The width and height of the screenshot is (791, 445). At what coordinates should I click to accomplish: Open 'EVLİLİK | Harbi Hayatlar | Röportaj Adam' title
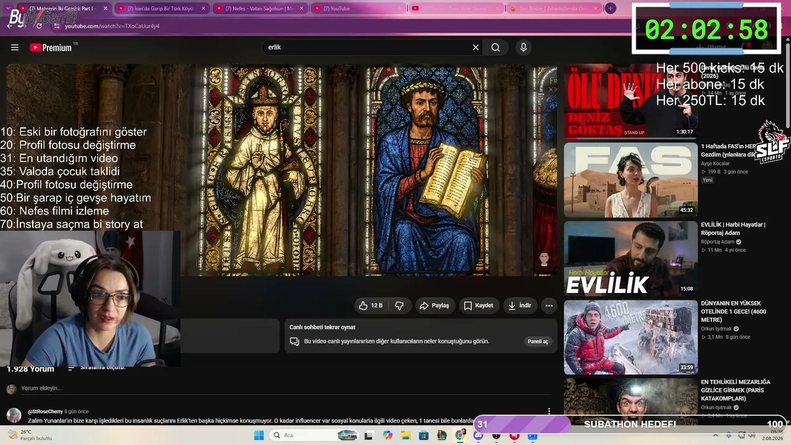733,229
